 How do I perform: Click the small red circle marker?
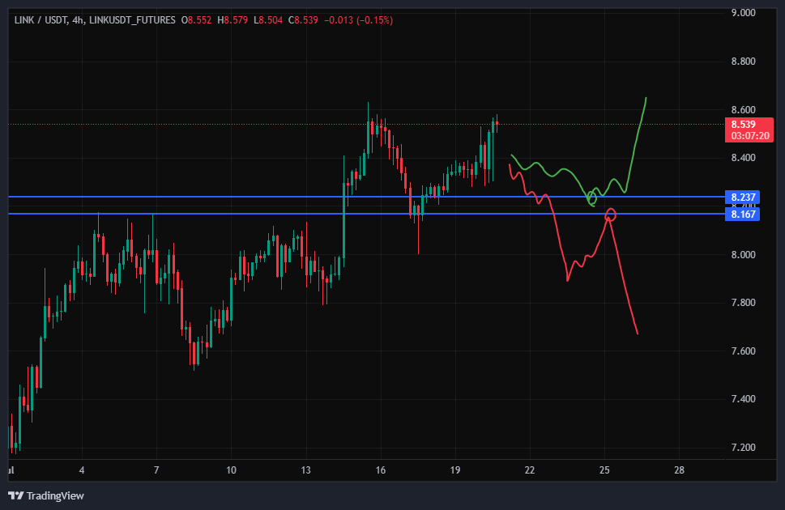point(611,215)
